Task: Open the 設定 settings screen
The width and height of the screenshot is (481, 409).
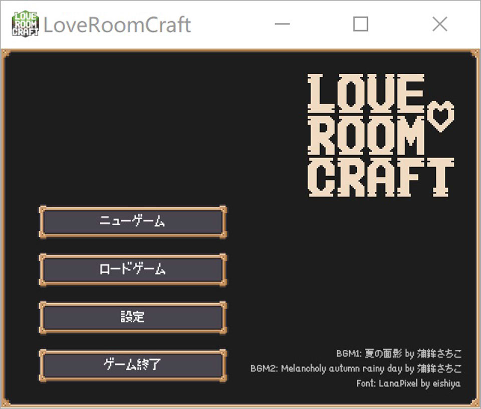Action: tap(132, 317)
